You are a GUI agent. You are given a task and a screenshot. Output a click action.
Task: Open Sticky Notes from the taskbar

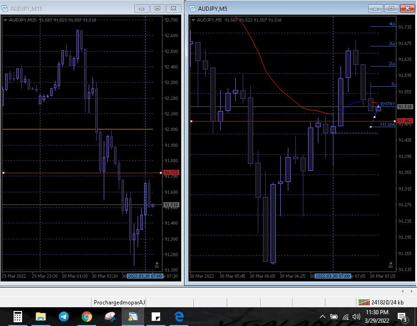click(x=156, y=317)
